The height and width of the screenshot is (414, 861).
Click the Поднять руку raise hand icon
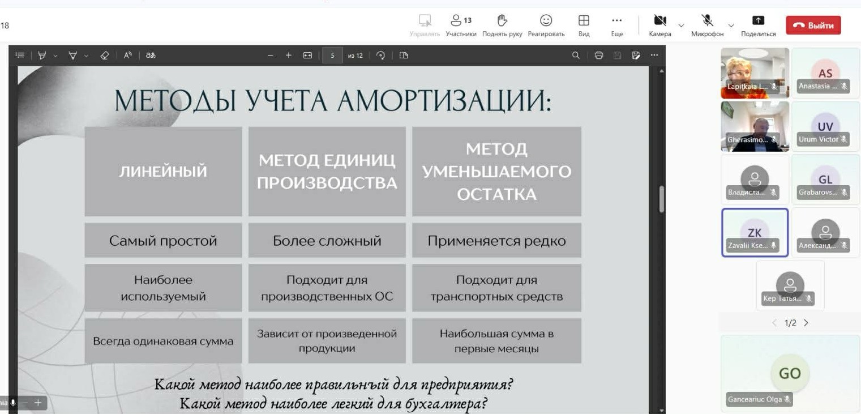pos(502,25)
